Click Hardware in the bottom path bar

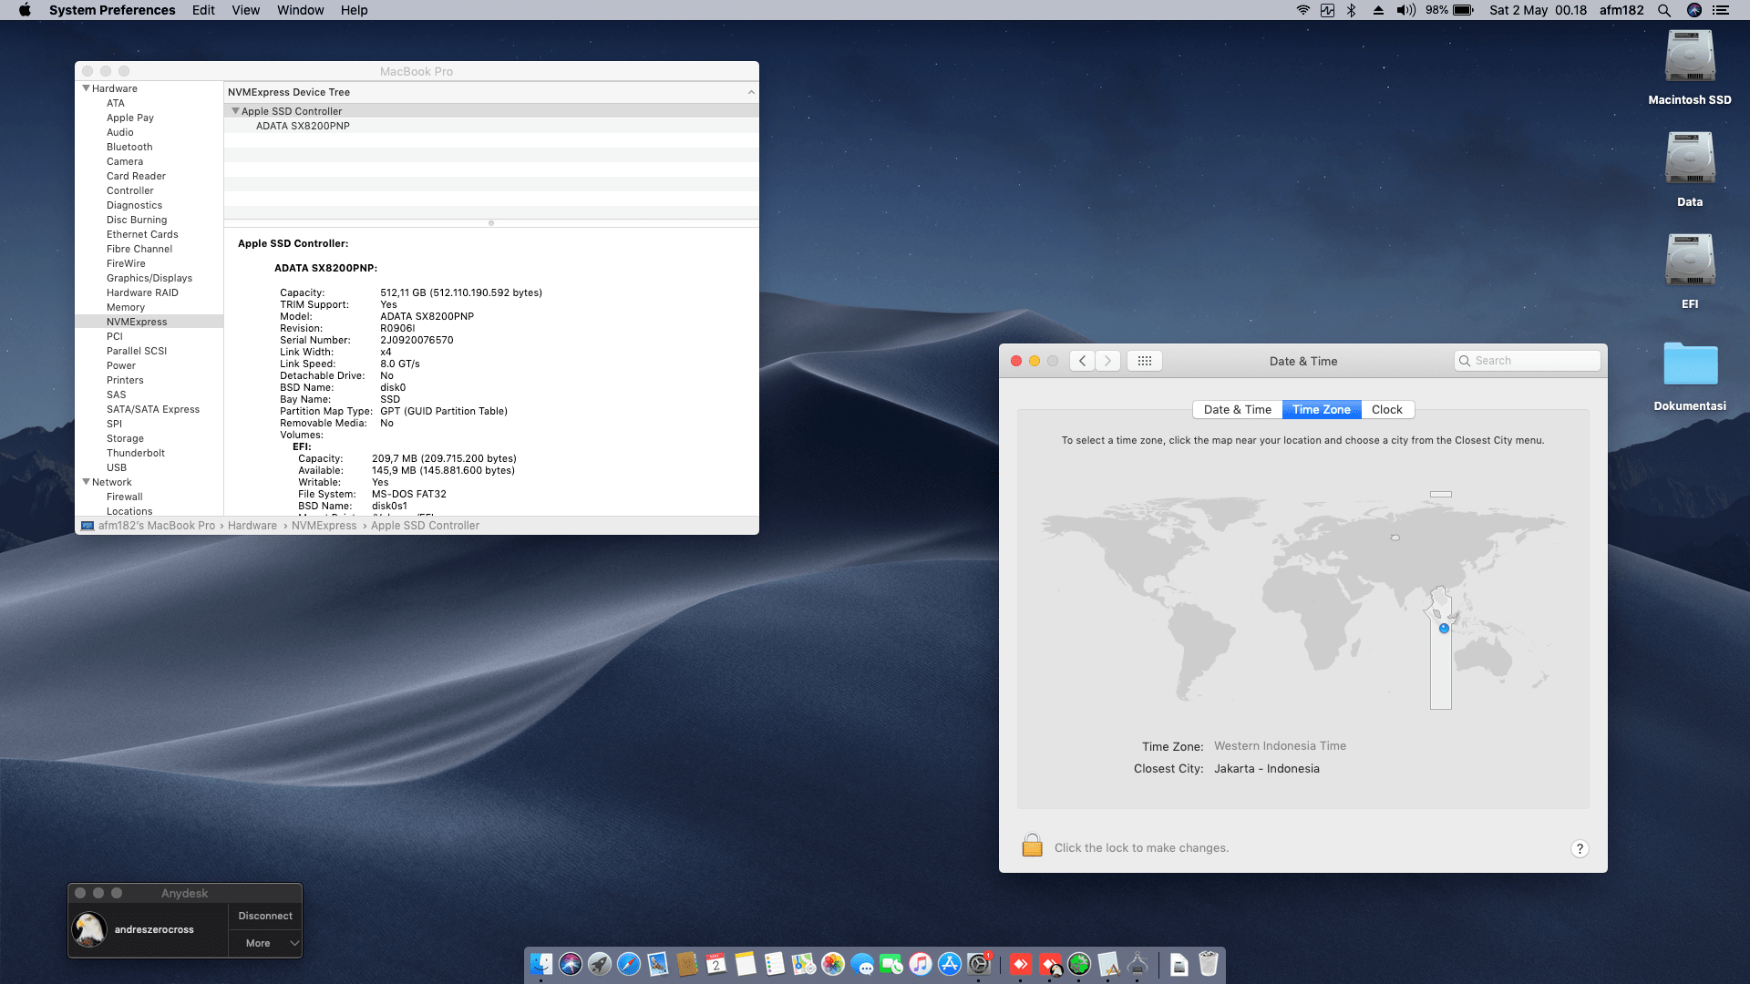click(252, 526)
